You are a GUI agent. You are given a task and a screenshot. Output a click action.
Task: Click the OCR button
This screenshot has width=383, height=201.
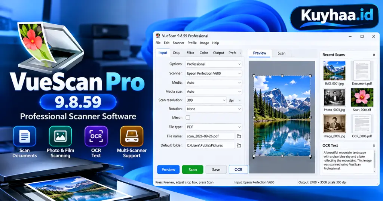click(x=238, y=170)
